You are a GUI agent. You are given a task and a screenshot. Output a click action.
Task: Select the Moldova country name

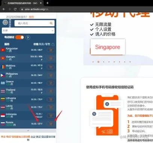click(10, 66)
